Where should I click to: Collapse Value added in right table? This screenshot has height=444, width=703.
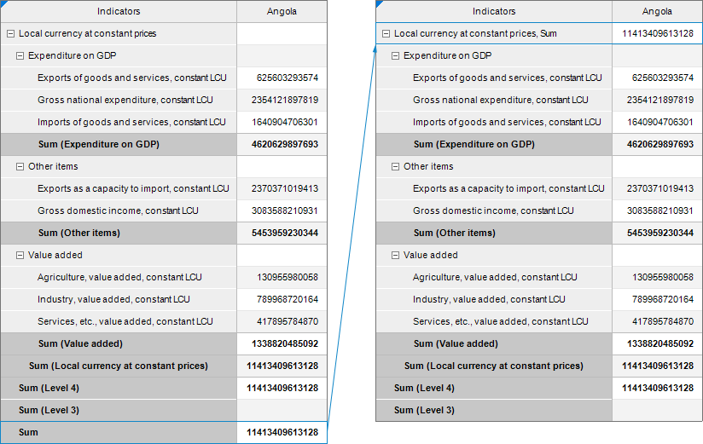tap(395, 256)
